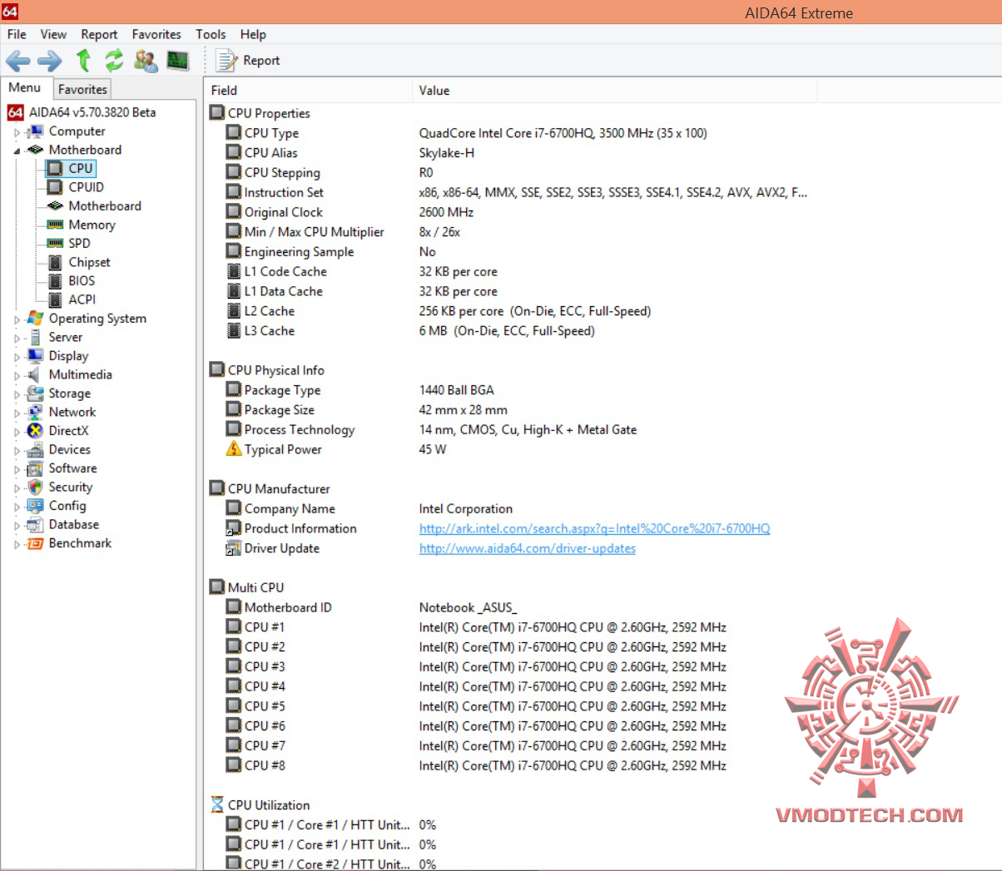Screen dimensions: 1002x871
Task: Switch to the Menu tab
Action: click(25, 87)
